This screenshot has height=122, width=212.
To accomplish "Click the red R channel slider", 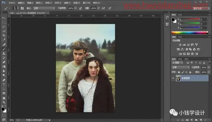I will click(190, 19).
